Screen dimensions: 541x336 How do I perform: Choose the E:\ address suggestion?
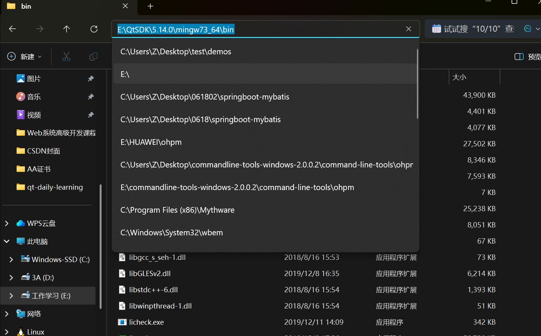click(x=265, y=74)
